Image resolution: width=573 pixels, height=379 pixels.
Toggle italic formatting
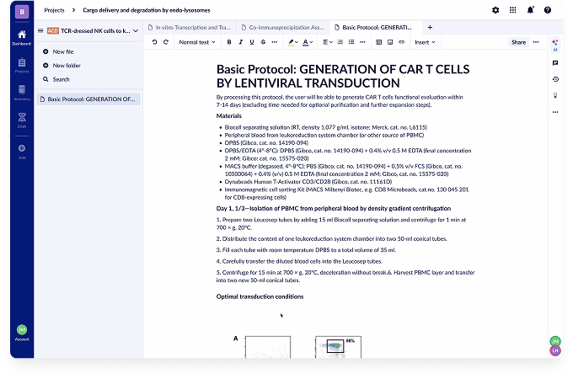pos(240,42)
